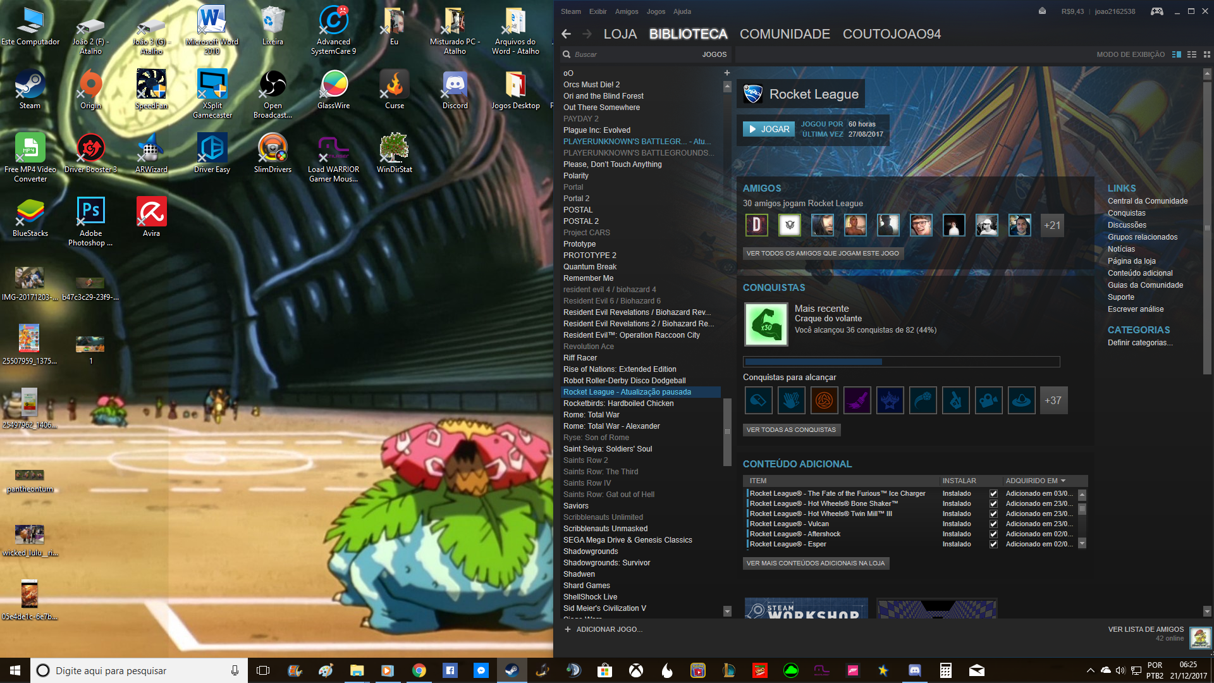Open the Steam menu

[x=570, y=11]
